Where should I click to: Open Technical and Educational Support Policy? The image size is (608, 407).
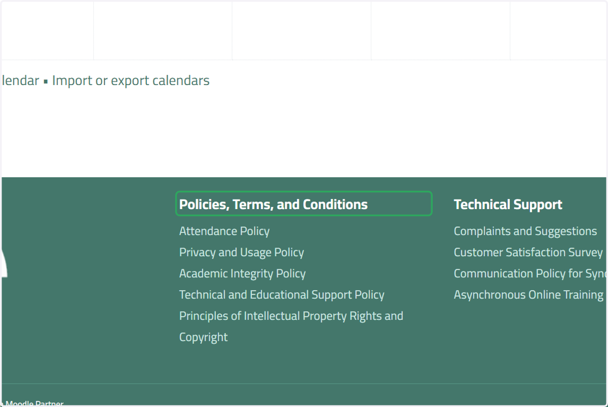[x=282, y=295]
